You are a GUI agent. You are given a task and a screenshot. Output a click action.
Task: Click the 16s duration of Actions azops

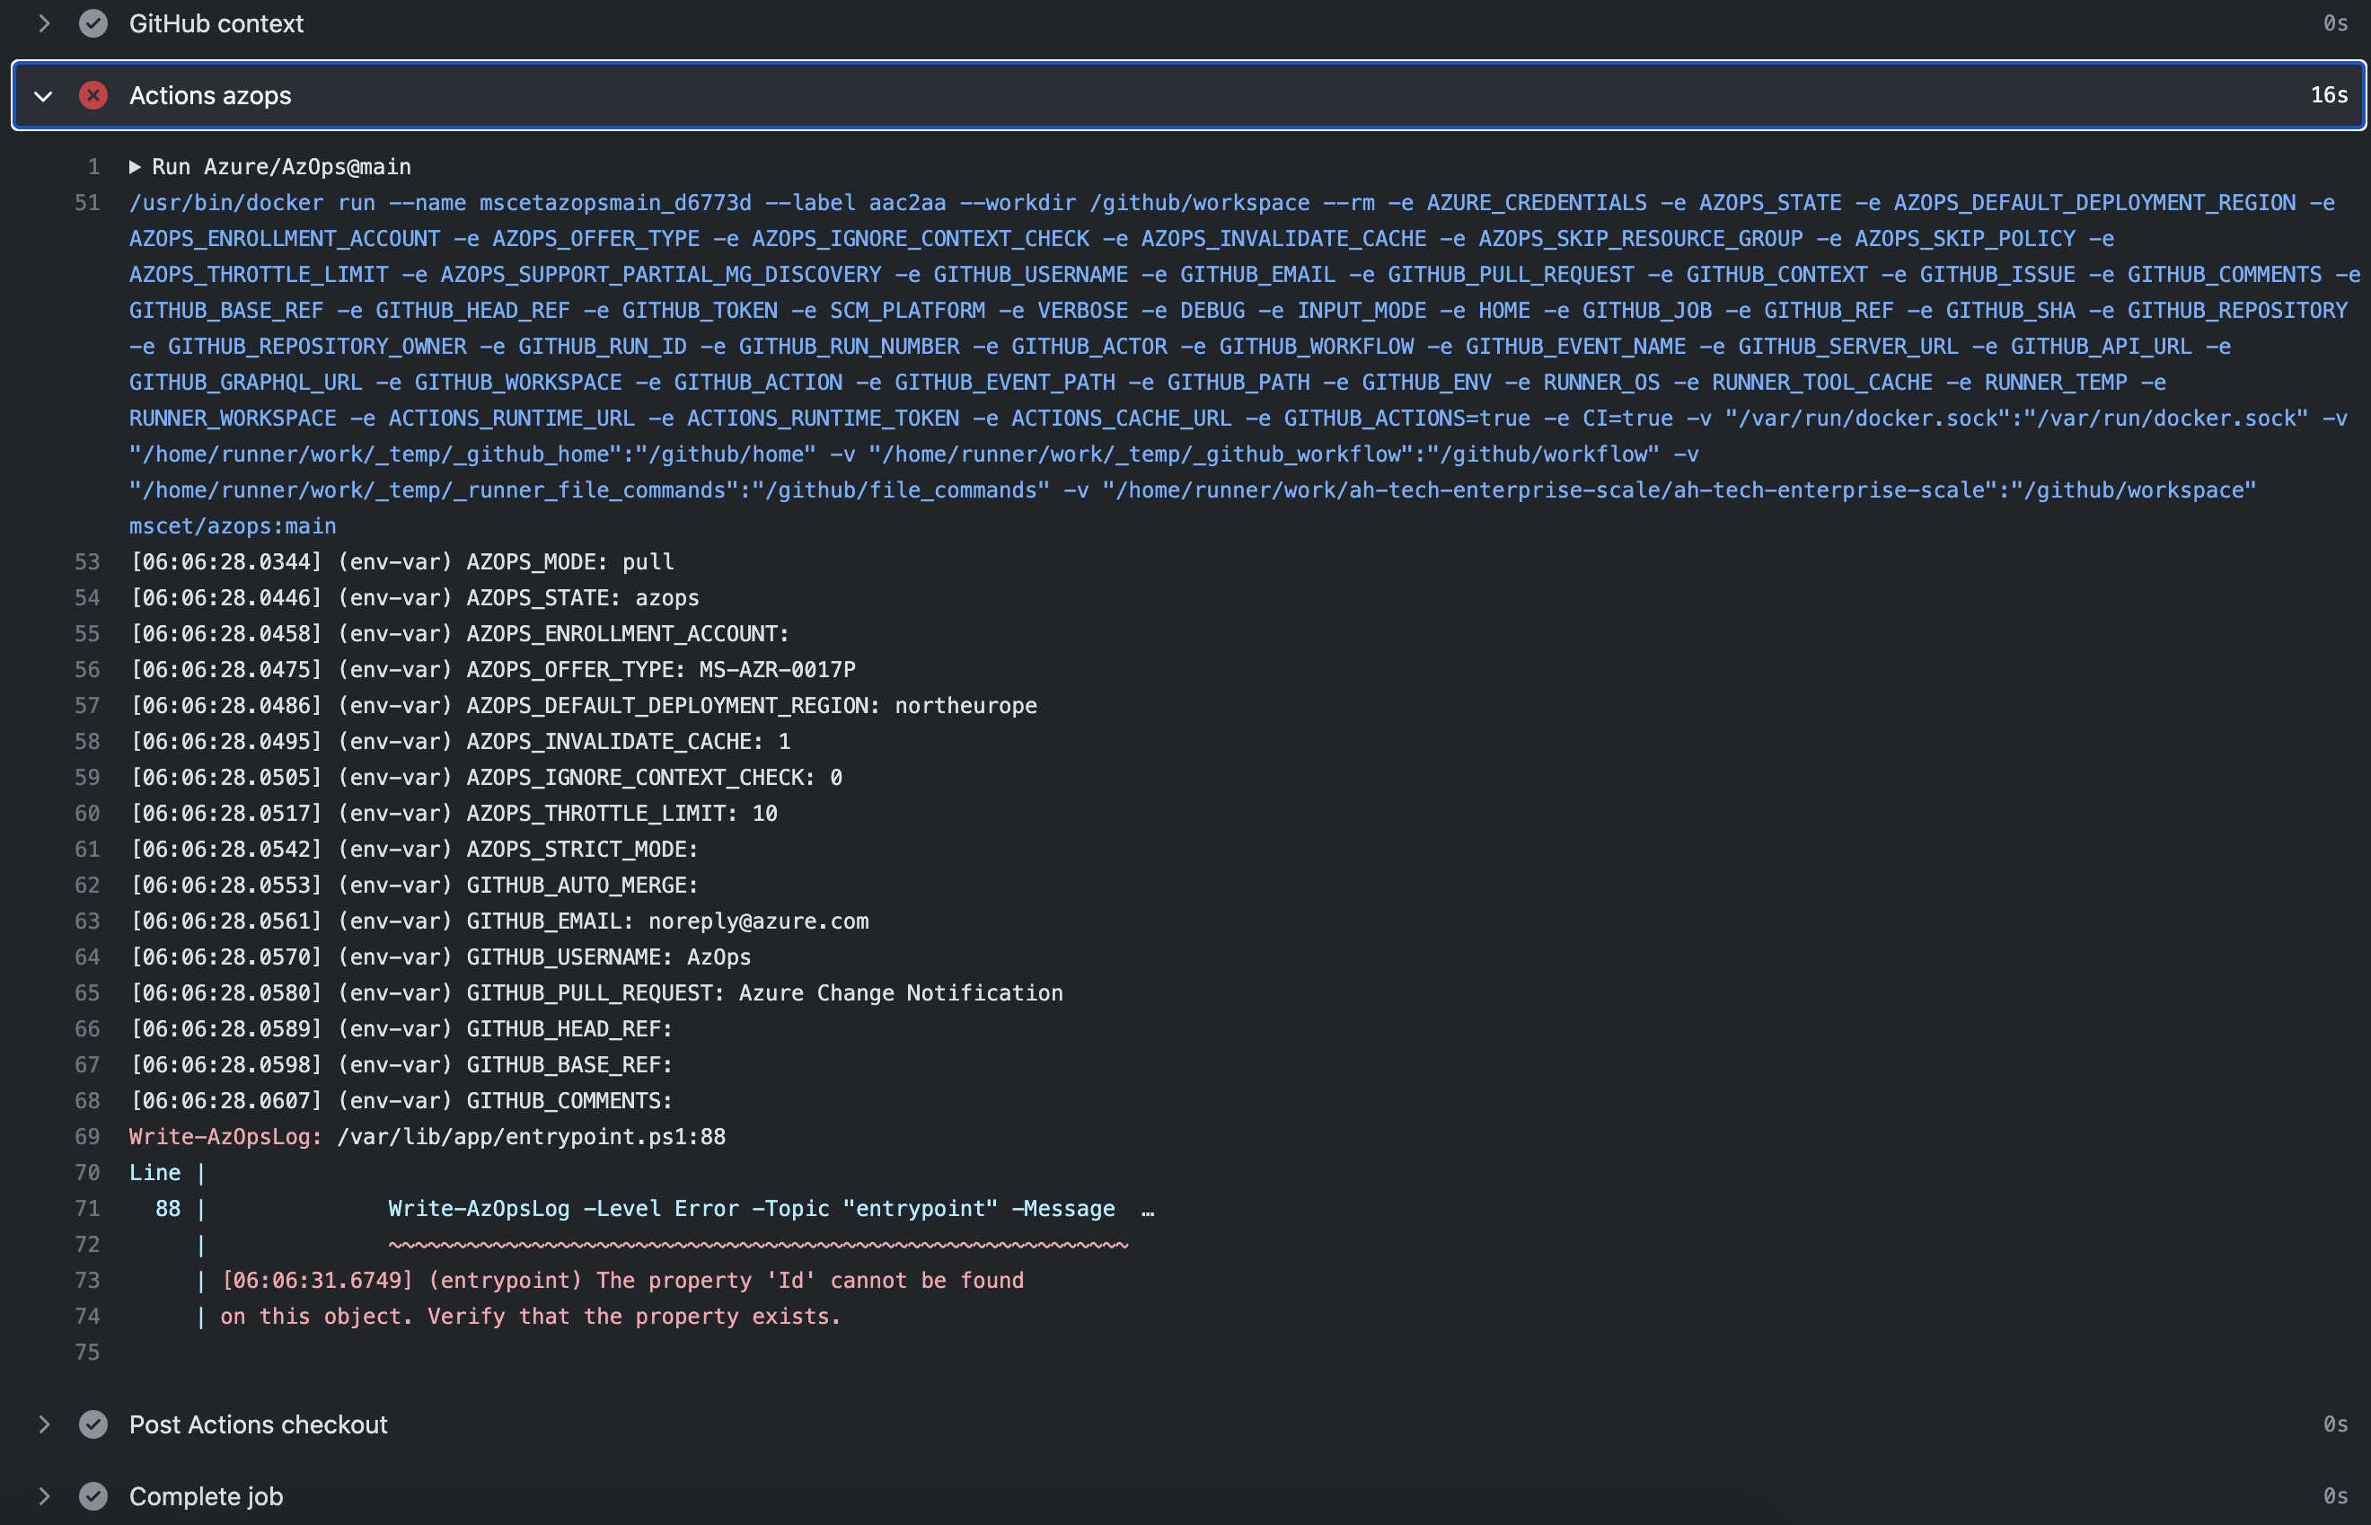2330,94
